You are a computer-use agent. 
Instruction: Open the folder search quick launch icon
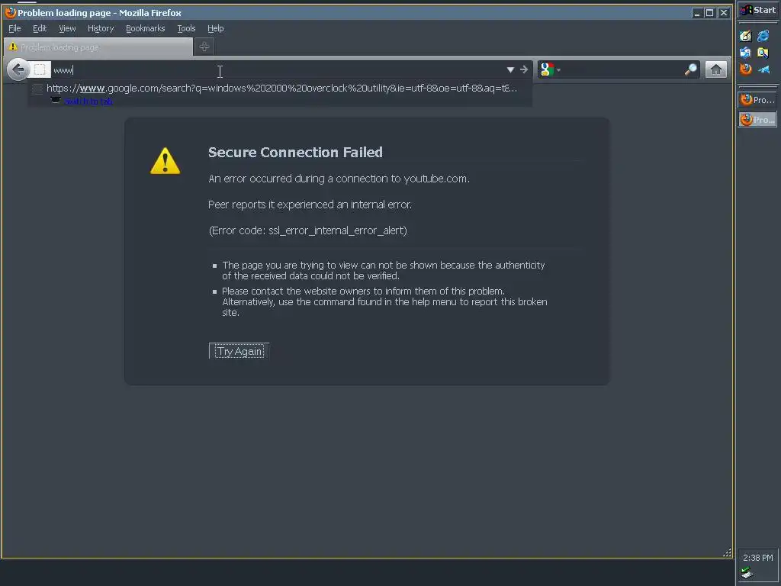coord(763,53)
